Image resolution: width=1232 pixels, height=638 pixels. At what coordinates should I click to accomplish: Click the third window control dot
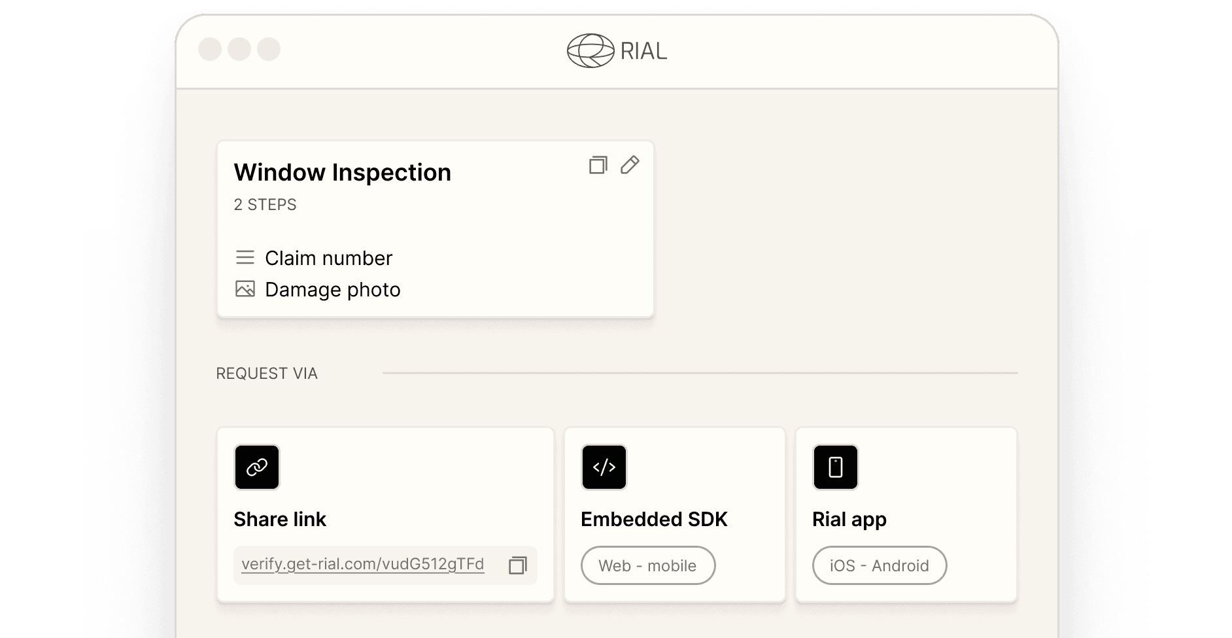(269, 49)
